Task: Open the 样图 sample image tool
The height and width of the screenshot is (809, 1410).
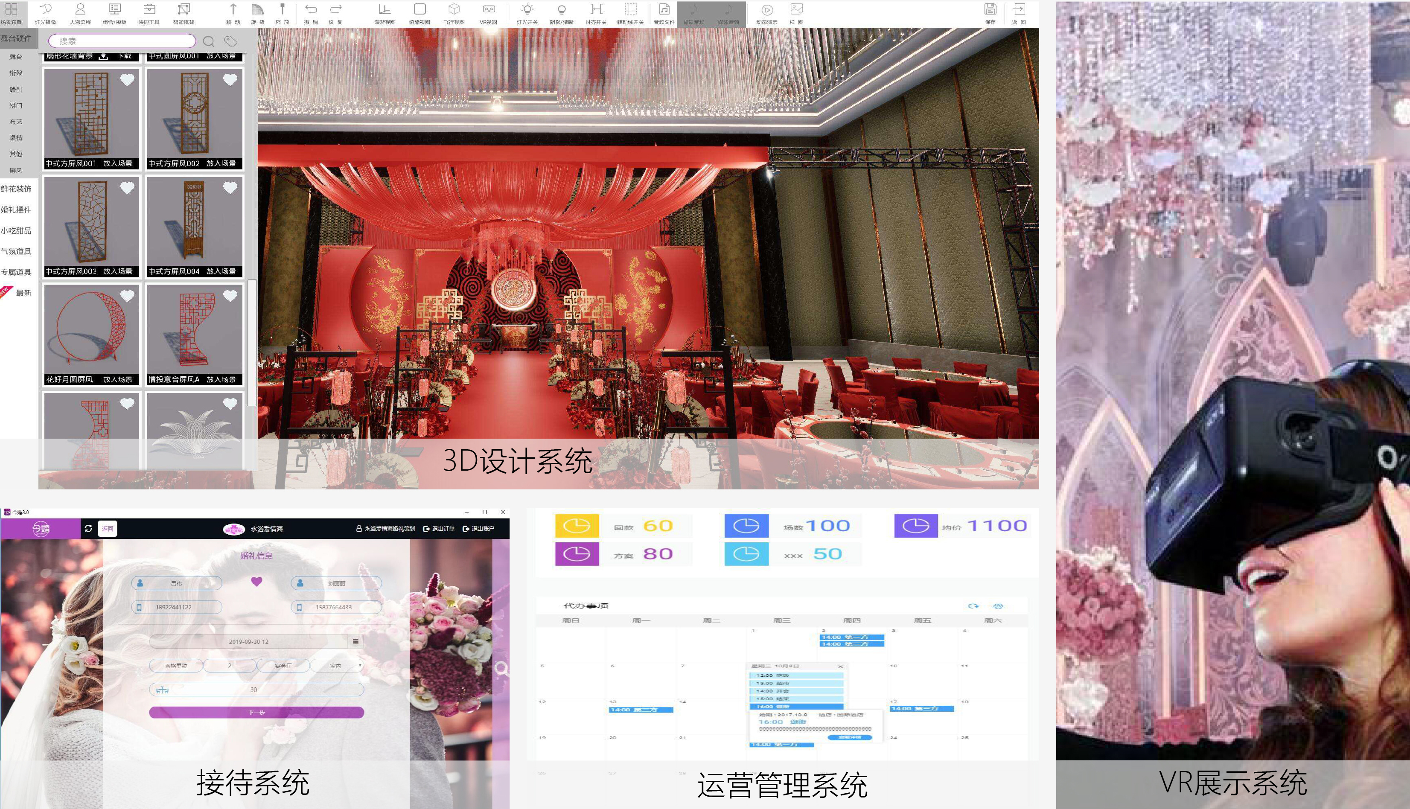Action: [x=796, y=13]
